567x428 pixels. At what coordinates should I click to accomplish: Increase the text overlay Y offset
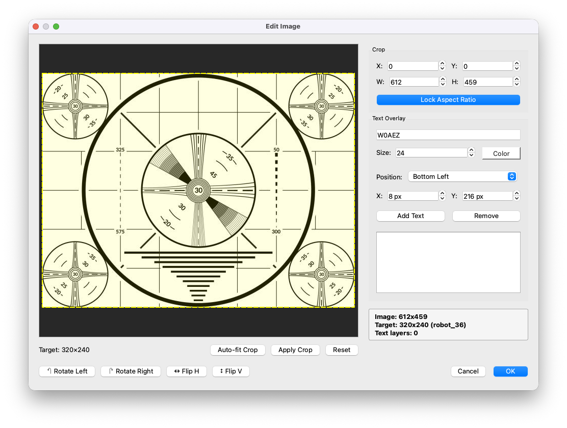coord(517,194)
